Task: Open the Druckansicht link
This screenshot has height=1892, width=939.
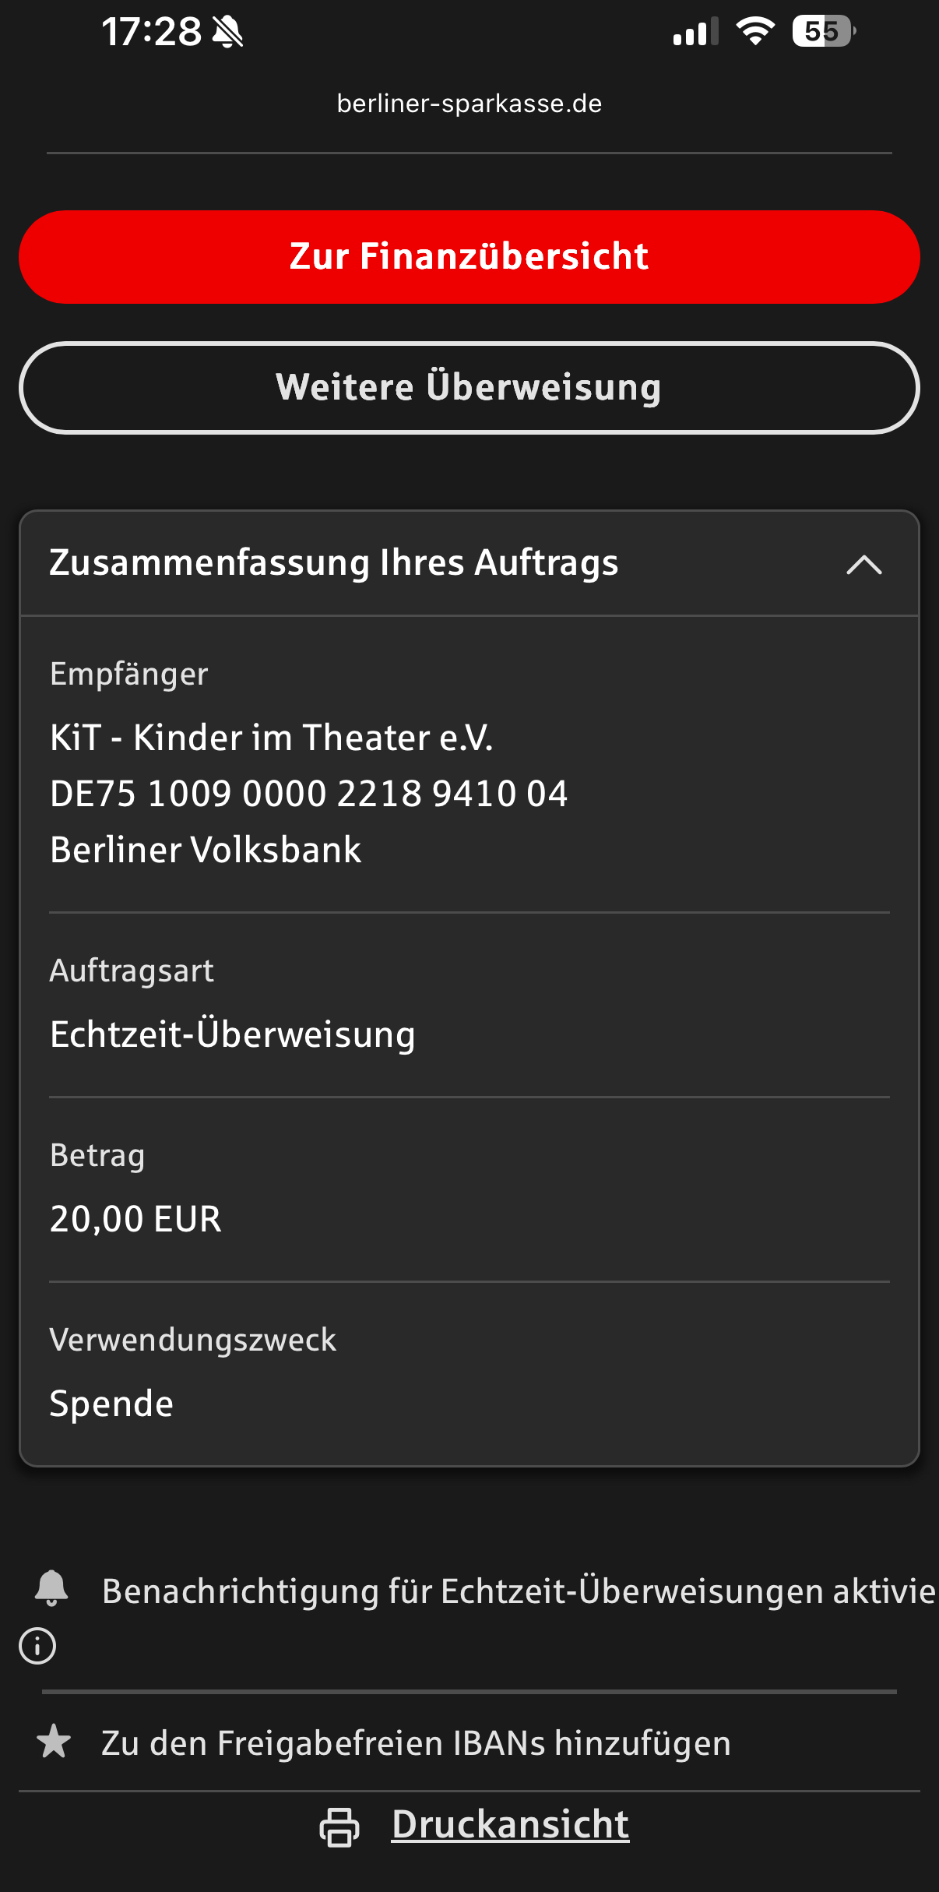Action: 510,1825
